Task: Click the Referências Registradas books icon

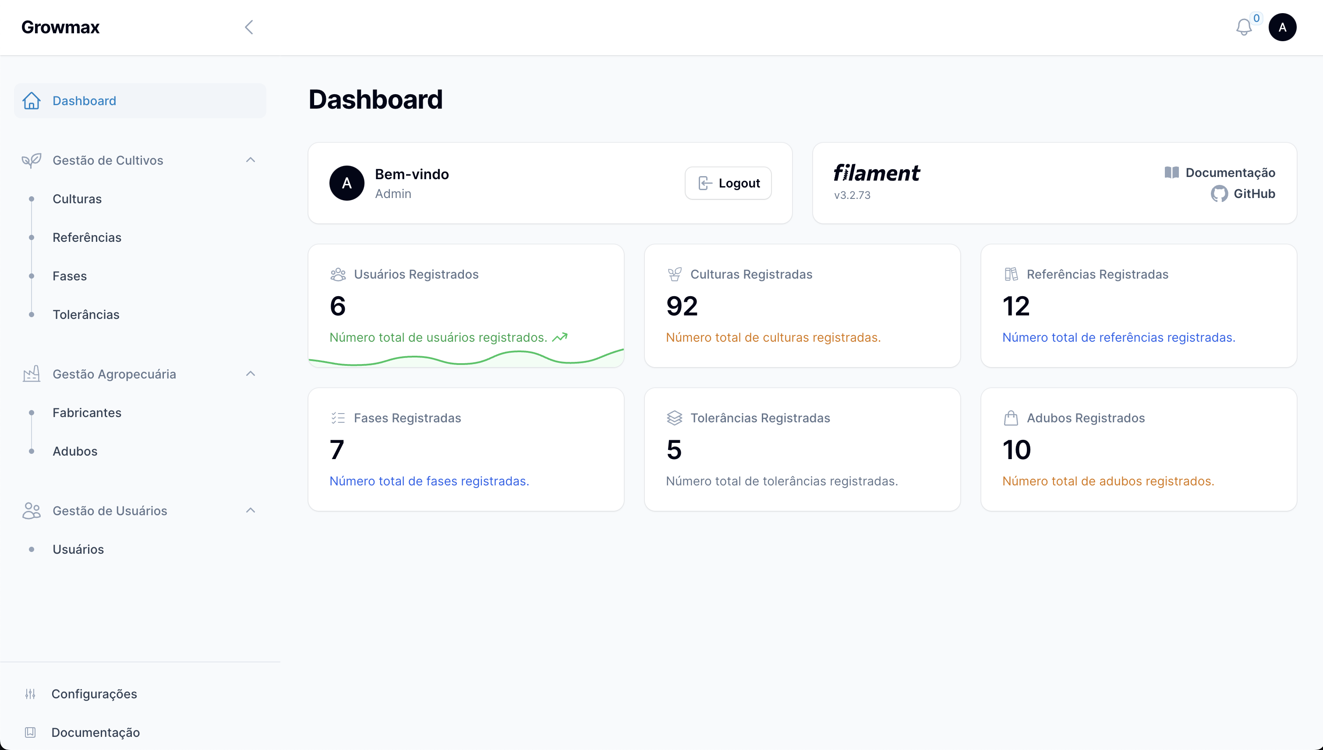Action: (1011, 275)
